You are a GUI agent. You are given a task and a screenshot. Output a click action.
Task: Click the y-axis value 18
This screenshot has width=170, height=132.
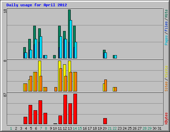pyautogui.click(x=5, y=11)
